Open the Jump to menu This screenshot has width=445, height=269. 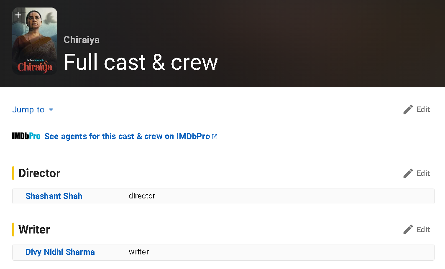28,110
